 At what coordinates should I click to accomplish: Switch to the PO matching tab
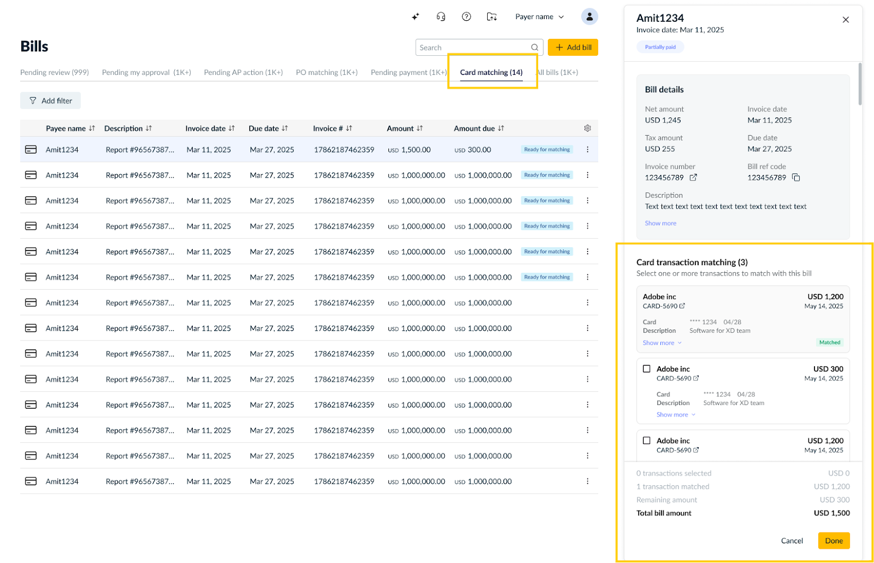[327, 73]
